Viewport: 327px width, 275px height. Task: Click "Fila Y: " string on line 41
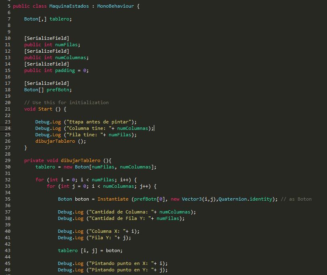tap(103, 238)
